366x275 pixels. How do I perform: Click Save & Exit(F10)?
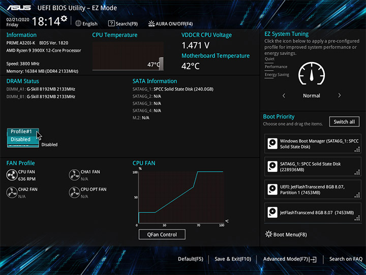tap(233, 259)
